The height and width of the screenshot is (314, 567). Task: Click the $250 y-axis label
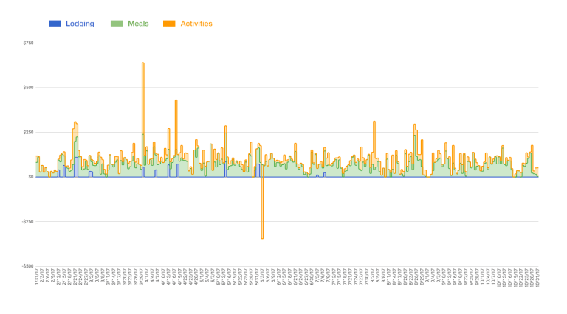tap(29, 132)
